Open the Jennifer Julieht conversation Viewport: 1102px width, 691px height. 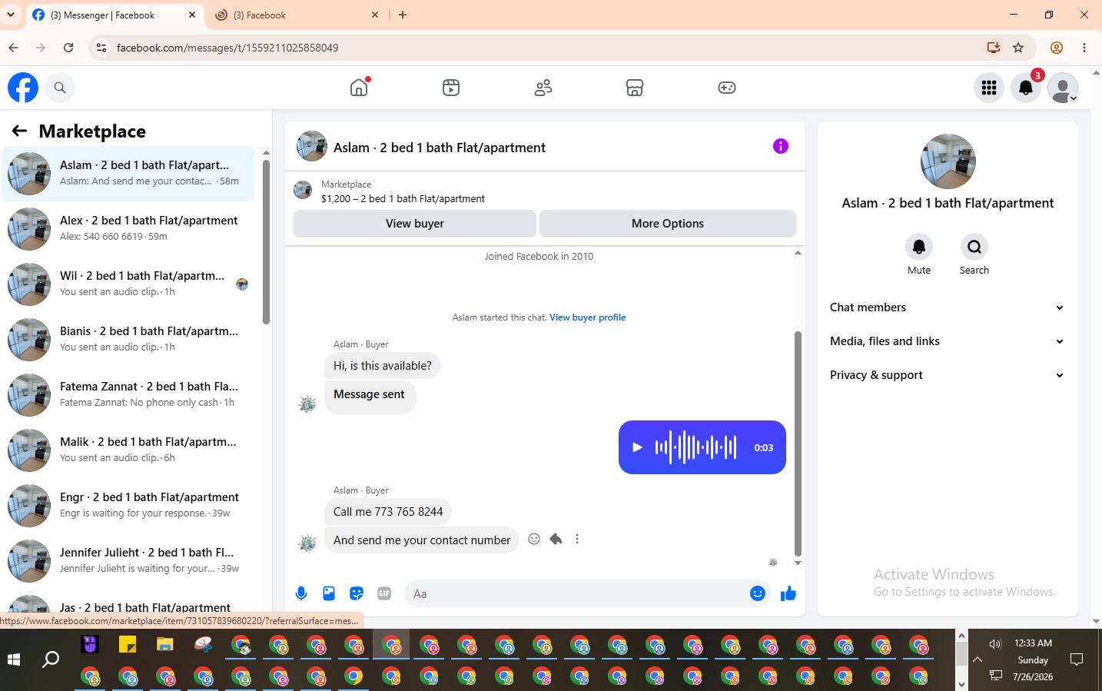coord(128,561)
